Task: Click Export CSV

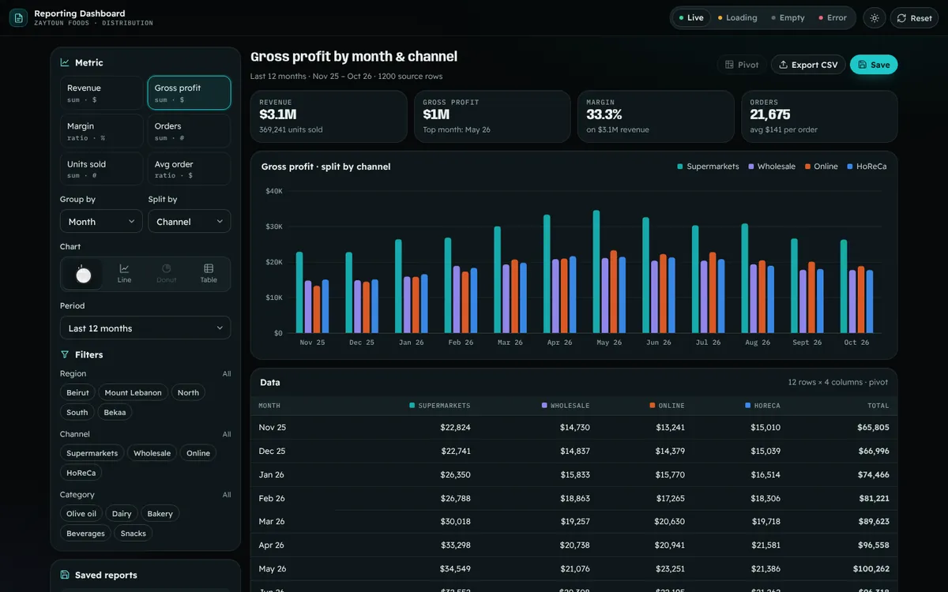Action: click(808, 65)
